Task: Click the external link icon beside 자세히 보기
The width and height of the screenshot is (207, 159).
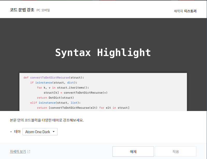Action: coord(29,152)
